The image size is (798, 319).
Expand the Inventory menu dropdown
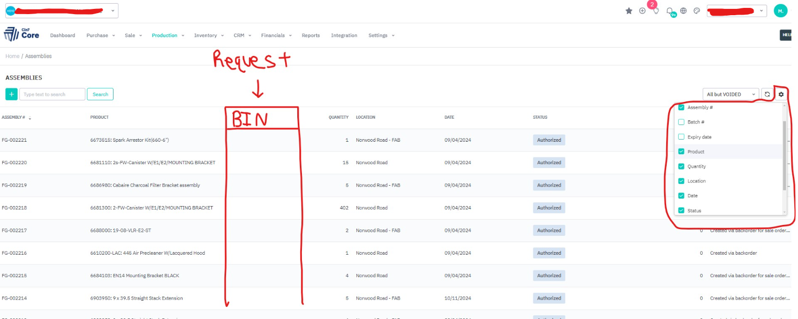pyautogui.click(x=209, y=36)
